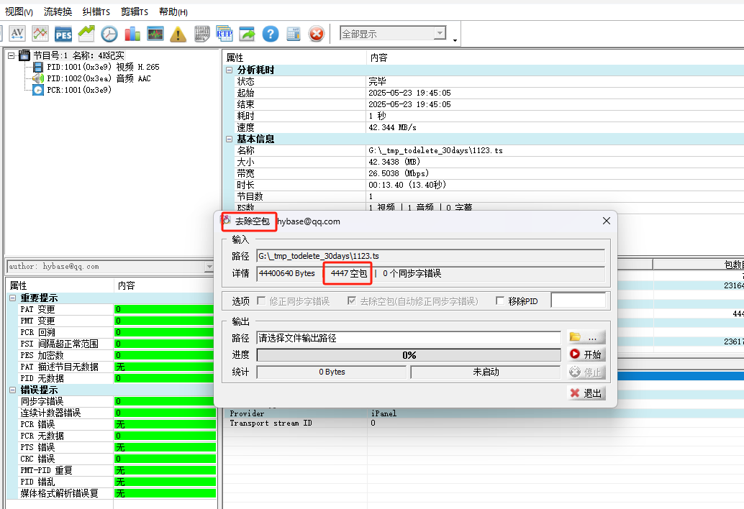Click the waveform monitor icon
Screen dimensions: 744x509
[x=155, y=34]
